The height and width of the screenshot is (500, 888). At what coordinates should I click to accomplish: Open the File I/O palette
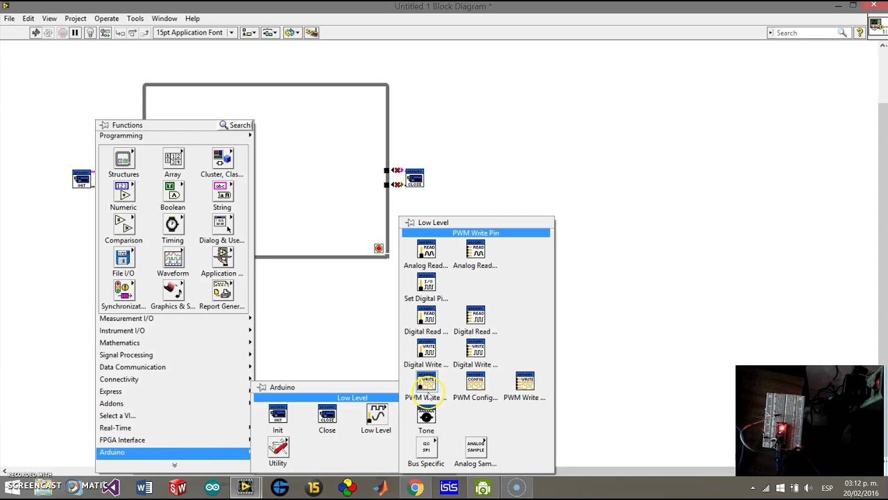(123, 258)
